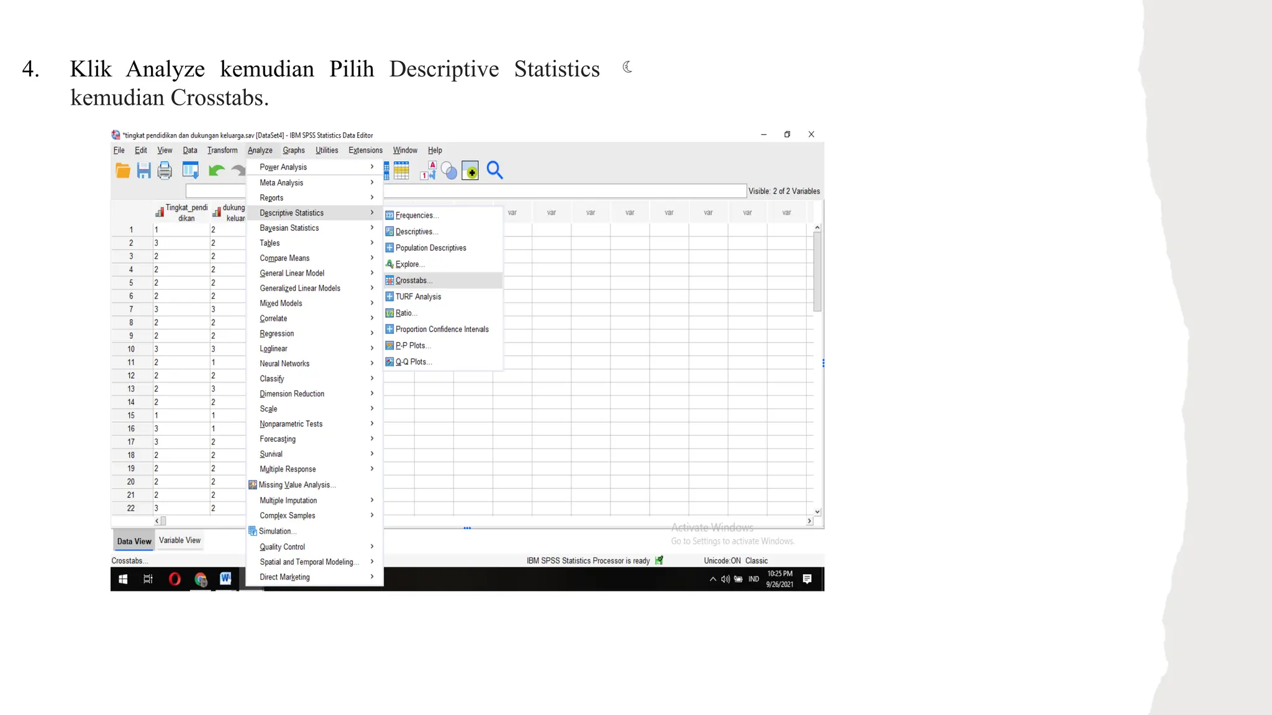Click the Value Labels toolbar icon
This screenshot has height=715, width=1272.
click(428, 170)
